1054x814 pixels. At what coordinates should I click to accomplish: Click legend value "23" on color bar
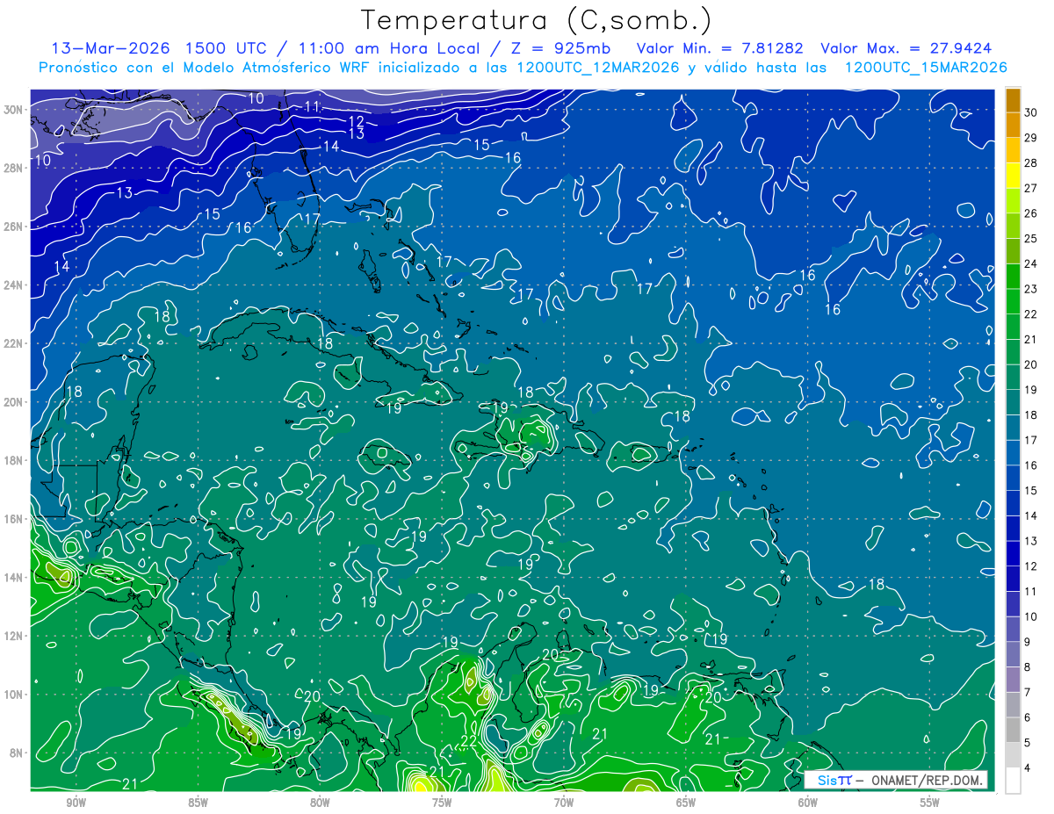[x=1031, y=289]
